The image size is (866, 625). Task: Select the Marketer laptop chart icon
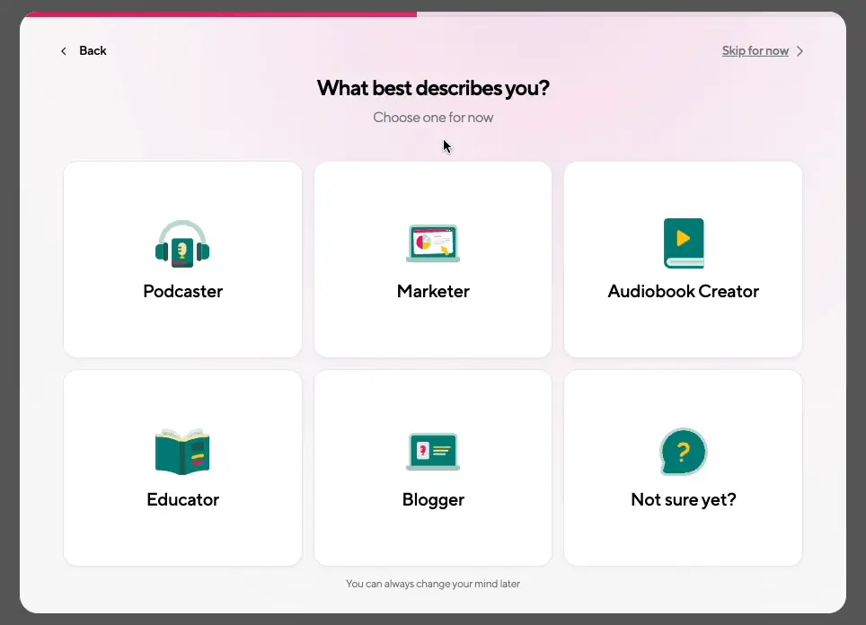(433, 243)
